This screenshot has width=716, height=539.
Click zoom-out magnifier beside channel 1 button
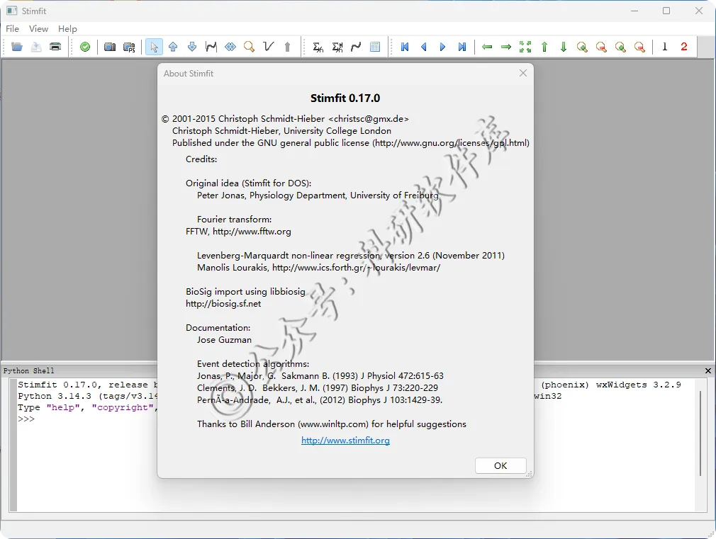639,47
